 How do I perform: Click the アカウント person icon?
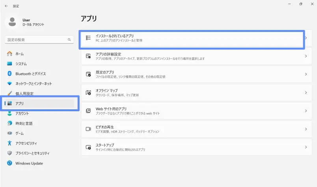pyautogui.click(x=9, y=113)
